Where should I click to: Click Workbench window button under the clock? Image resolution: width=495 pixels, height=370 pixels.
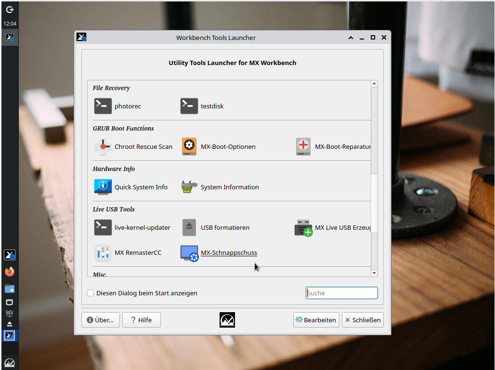(x=10, y=37)
